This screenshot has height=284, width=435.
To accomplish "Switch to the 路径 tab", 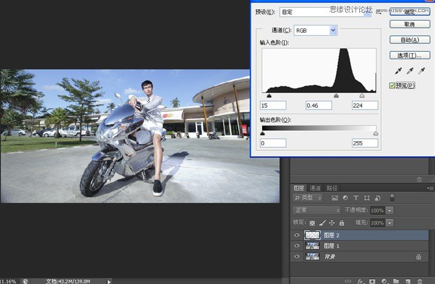I will point(332,188).
